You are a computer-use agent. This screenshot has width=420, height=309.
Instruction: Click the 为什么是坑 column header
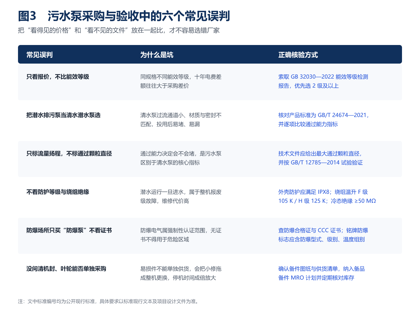(157, 55)
